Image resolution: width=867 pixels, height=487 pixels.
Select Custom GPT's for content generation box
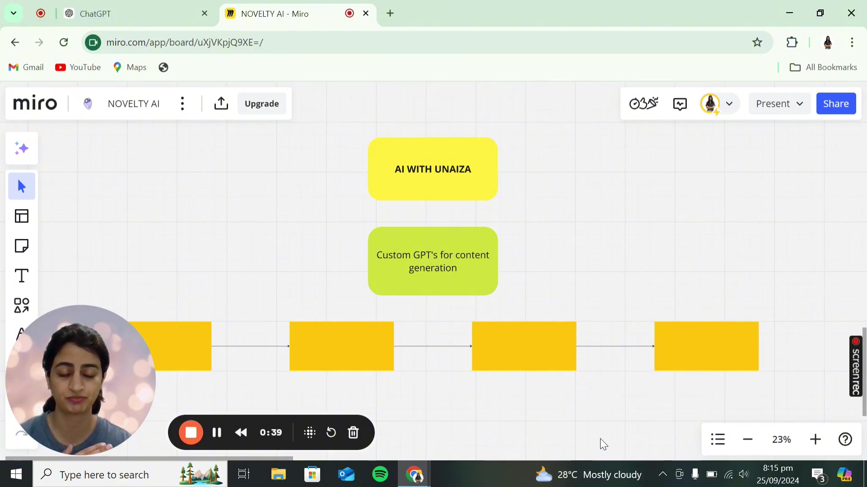tap(433, 262)
